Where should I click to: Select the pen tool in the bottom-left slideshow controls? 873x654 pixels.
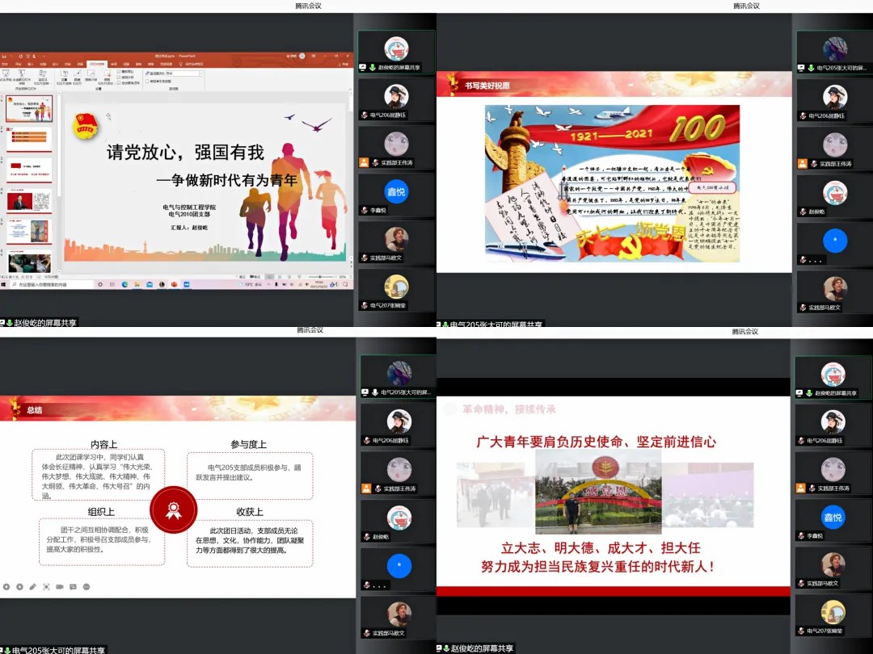(33, 587)
